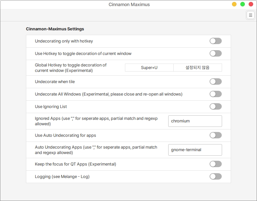
Task: Maximize the window with the green button
Action: click(x=243, y=4)
